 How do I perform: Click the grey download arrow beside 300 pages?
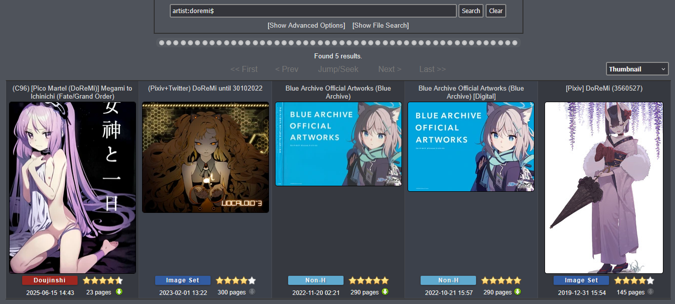tap(252, 291)
